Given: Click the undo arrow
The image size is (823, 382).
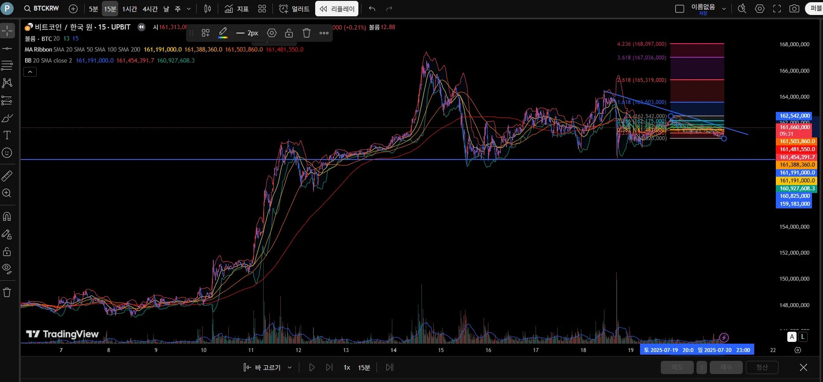Looking at the screenshot, I should 372,9.
